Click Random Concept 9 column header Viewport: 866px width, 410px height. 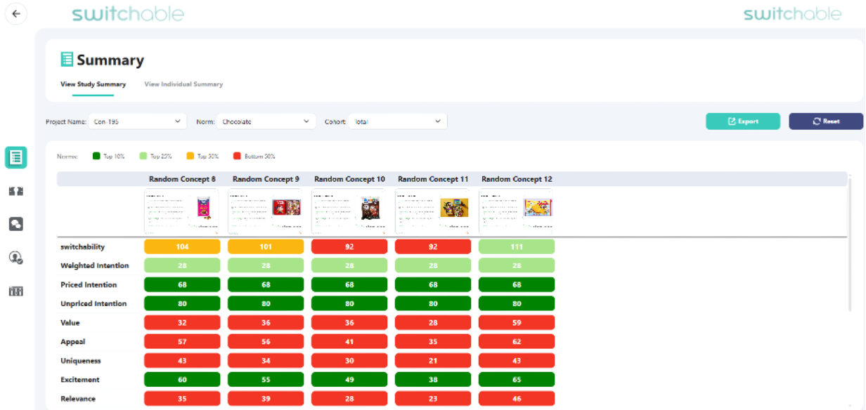tap(266, 179)
